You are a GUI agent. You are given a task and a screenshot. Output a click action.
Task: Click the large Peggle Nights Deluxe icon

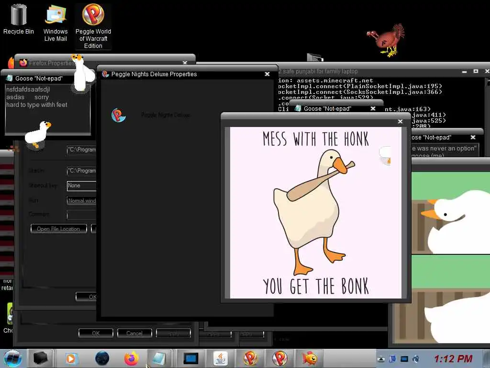pos(119,115)
